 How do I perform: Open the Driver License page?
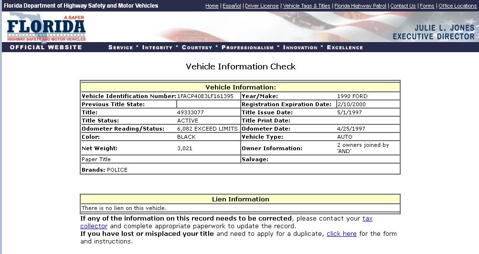point(262,6)
